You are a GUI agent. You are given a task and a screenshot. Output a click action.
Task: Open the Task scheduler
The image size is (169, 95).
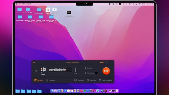[106, 80]
